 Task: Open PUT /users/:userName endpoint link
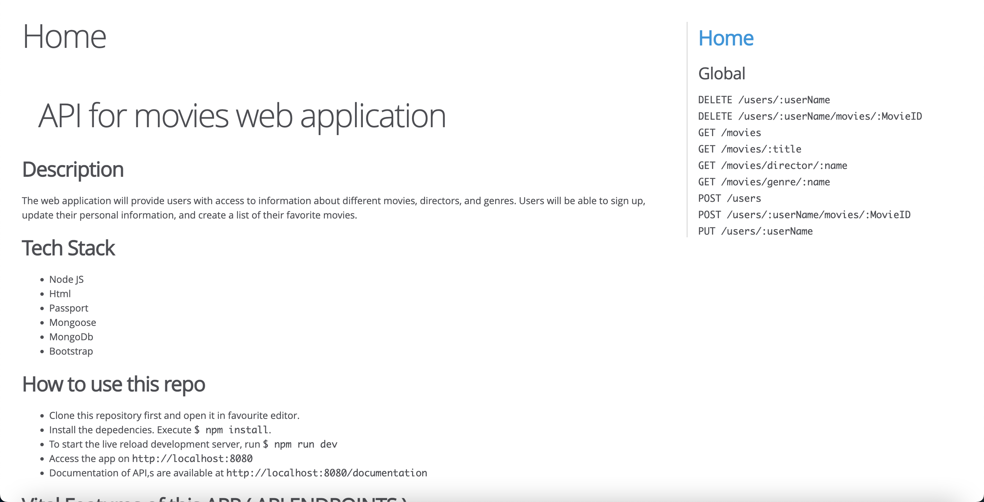(x=755, y=232)
